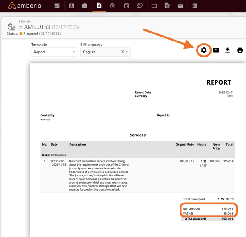Open the time and billing clock icon
Image resolution: width=246 pixels, height=237 pixels.
pyautogui.click(x=139, y=6)
